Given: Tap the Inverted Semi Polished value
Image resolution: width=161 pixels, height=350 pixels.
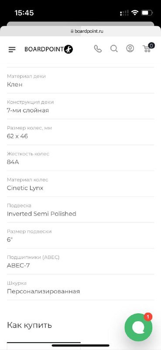Looking at the screenshot, I should 41,214.
